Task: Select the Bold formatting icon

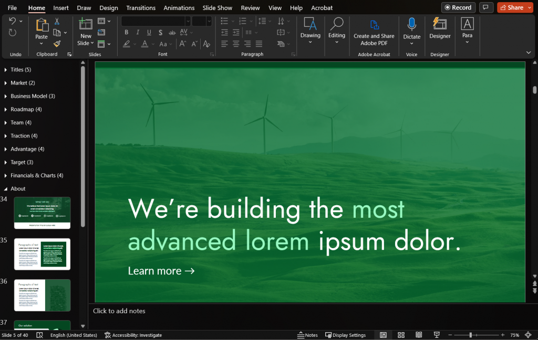Action: [127, 32]
